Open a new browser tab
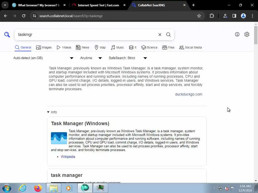The image size is (258, 193). (193, 5)
